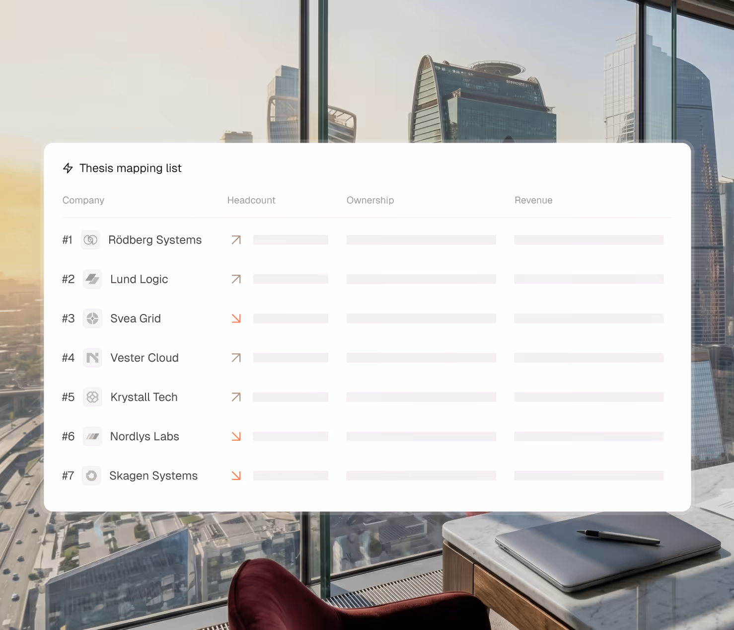Click the #5 rank number
This screenshot has height=630, width=734.
point(68,397)
